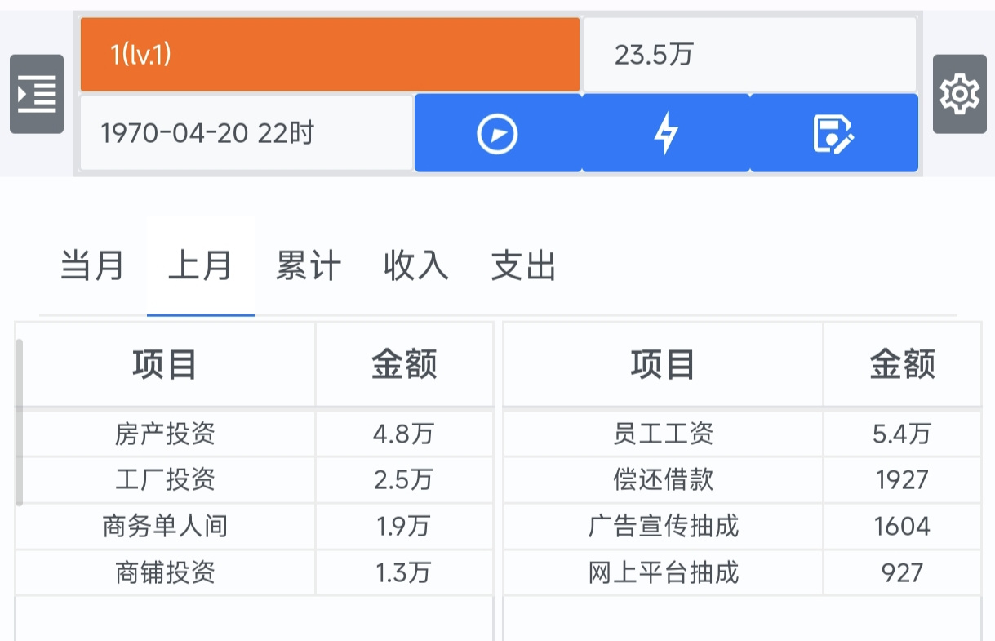Select the 房产投资 income row

click(255, 434)
